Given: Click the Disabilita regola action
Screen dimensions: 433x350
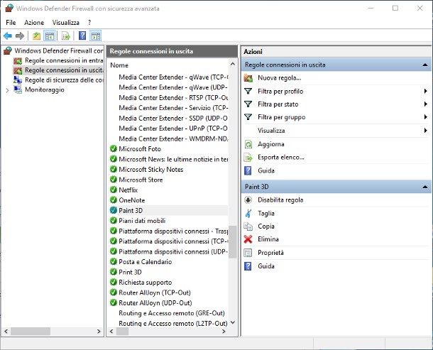Looking at the screenshot, I should coord(280,199).
